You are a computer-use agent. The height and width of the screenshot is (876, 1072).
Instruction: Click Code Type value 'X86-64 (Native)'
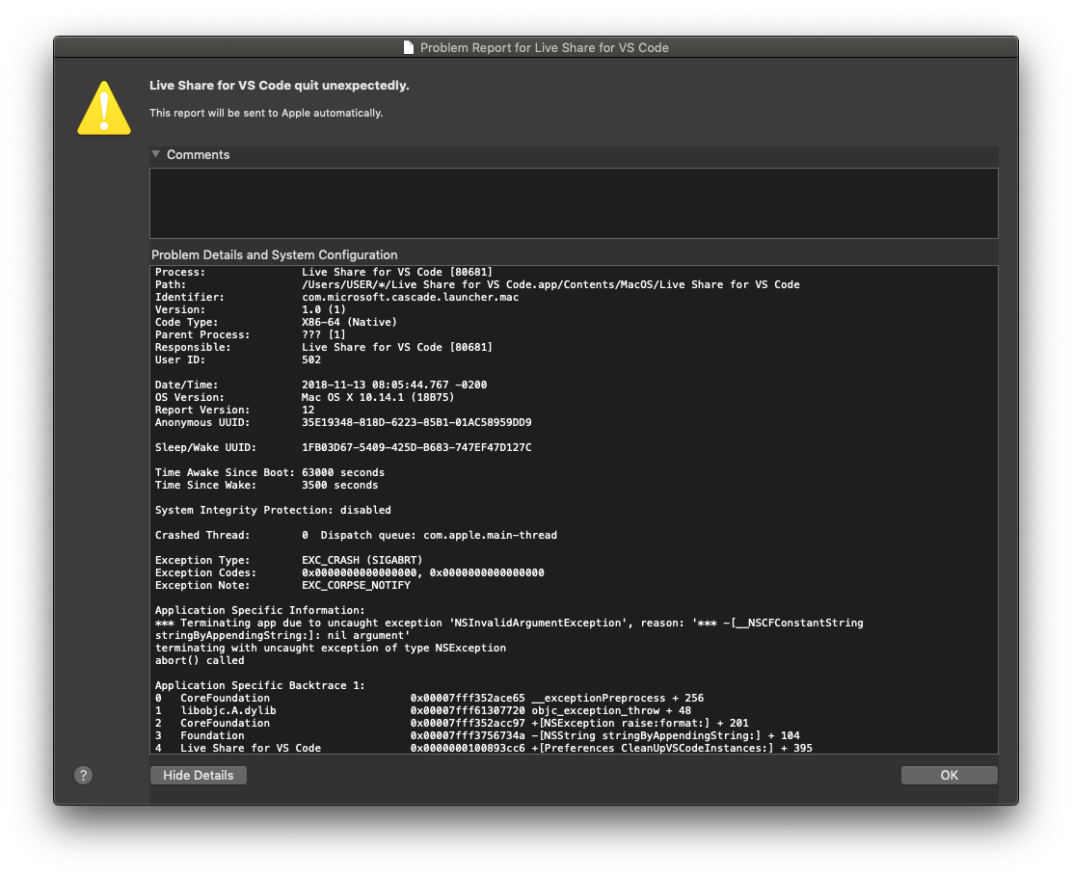pos(349,323)
